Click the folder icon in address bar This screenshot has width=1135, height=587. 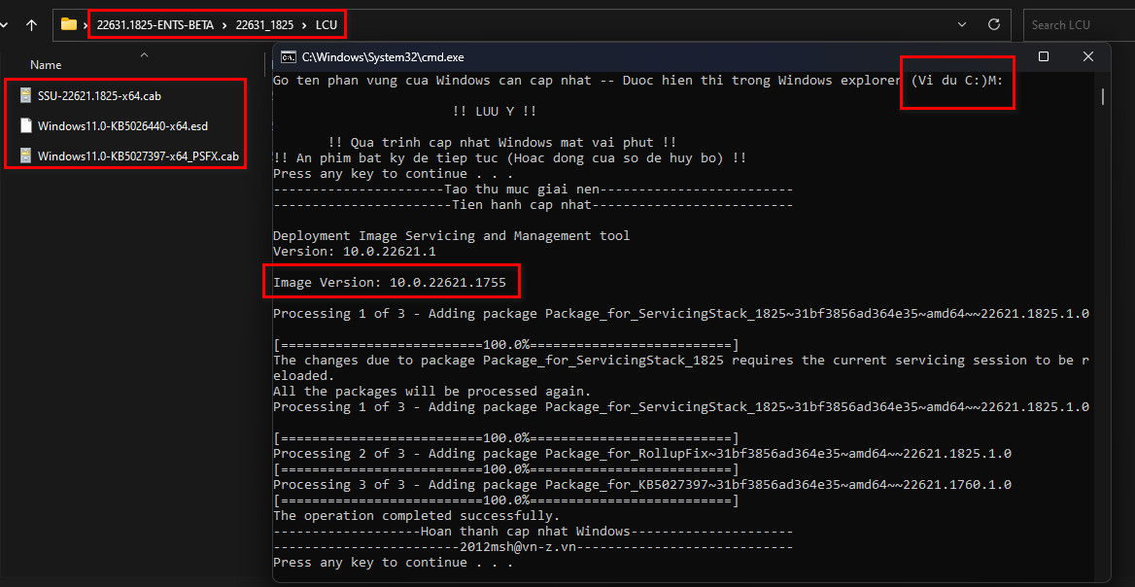pyautogui.click(x=69, y=24)
